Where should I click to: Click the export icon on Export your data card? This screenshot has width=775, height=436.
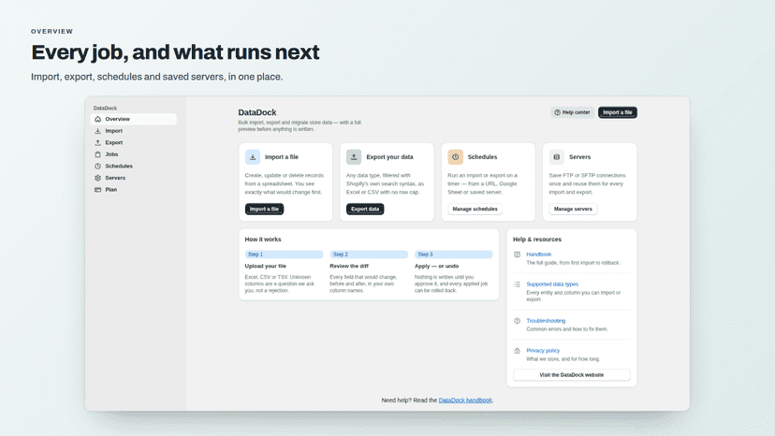(354, 157)
